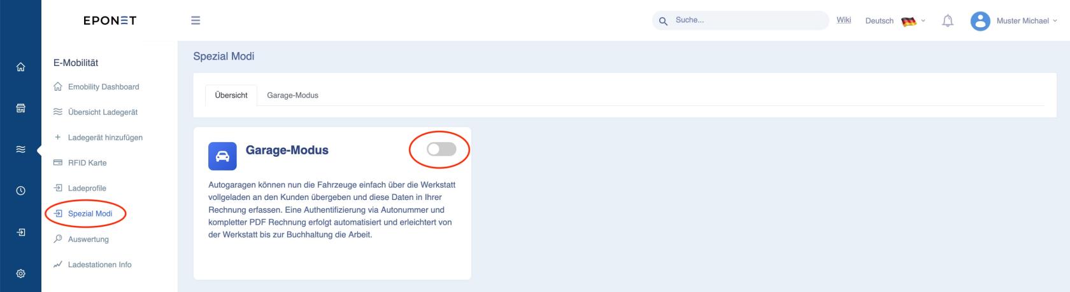Screen dimensions: 1070x292
Task: Select the Übersicht tab
Action: (231, 95)
